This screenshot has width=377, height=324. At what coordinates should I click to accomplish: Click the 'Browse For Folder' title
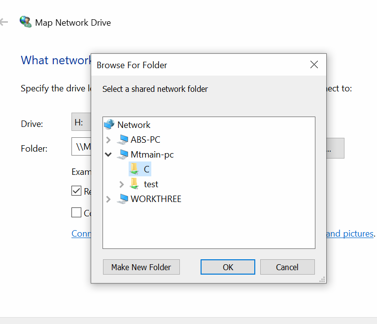pos(132,65)
